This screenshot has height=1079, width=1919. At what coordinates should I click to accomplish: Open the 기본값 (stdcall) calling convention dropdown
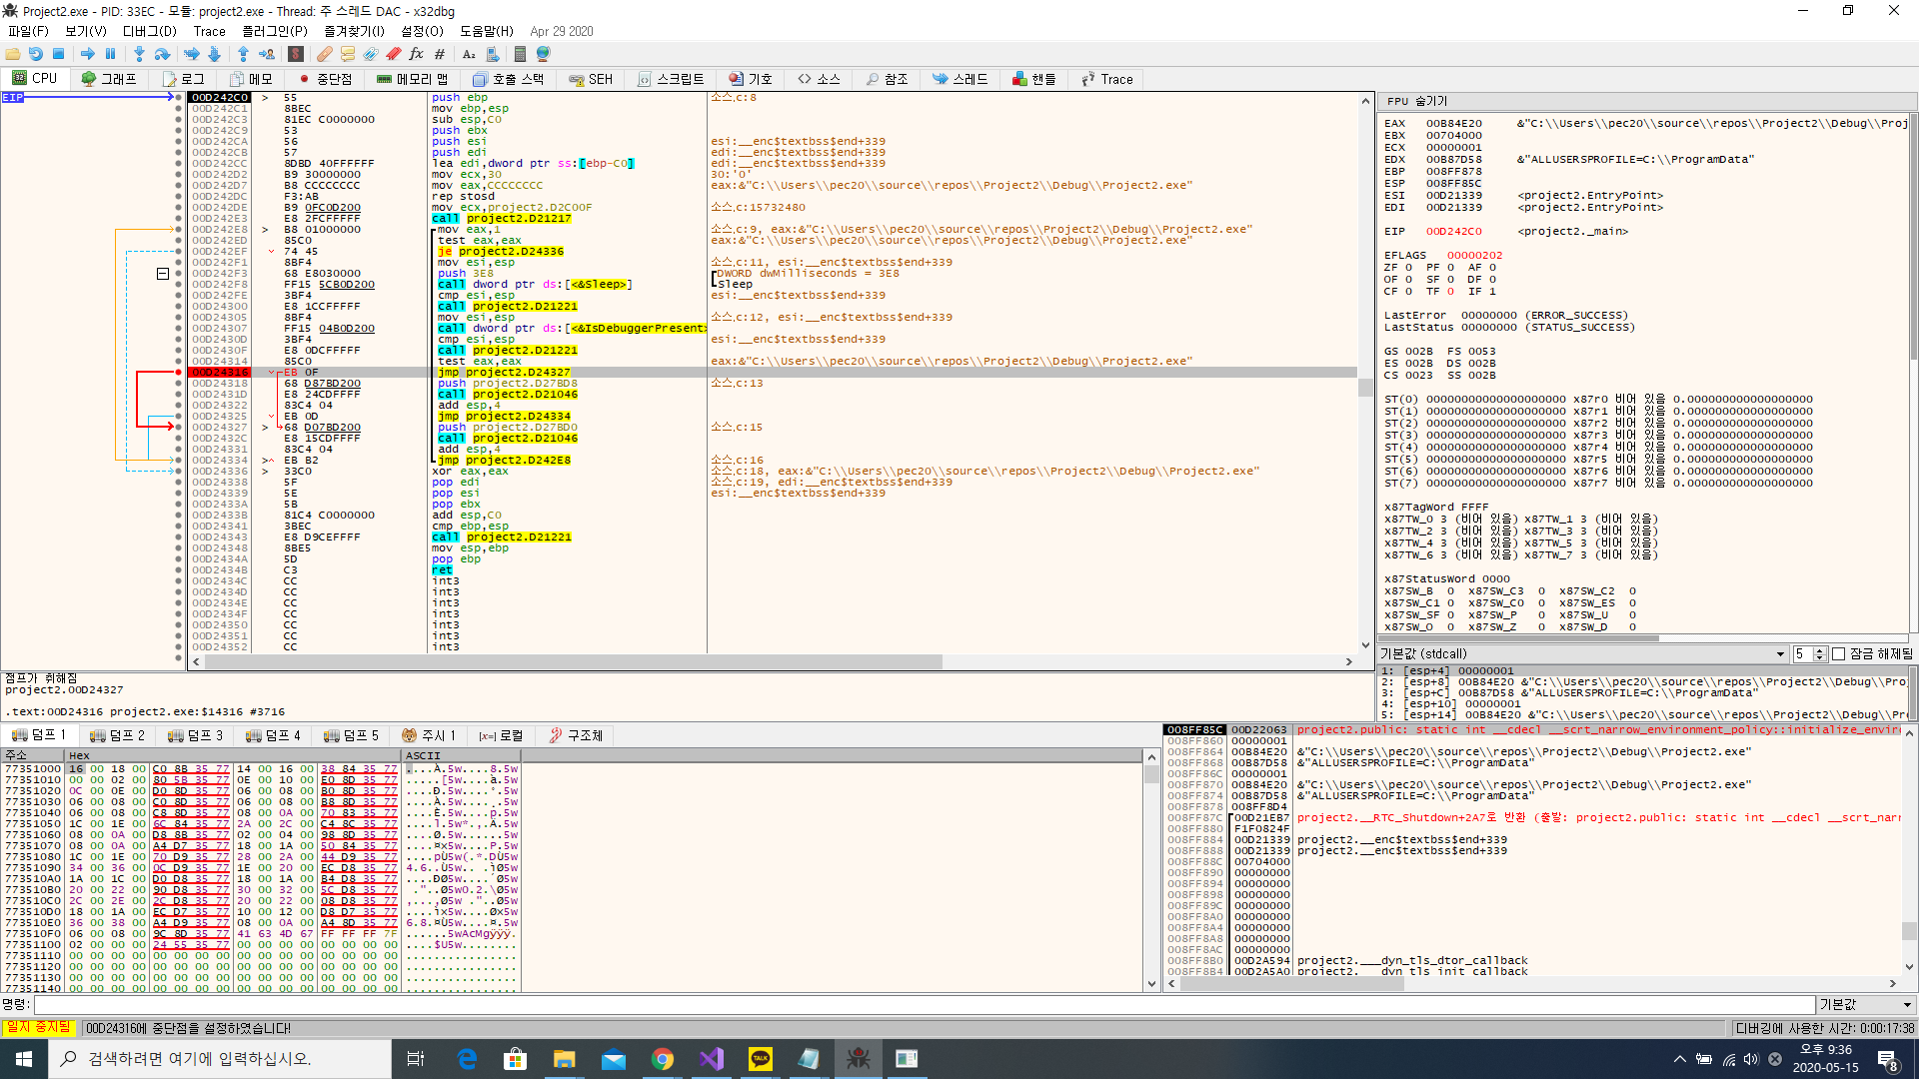point(1582,654)
